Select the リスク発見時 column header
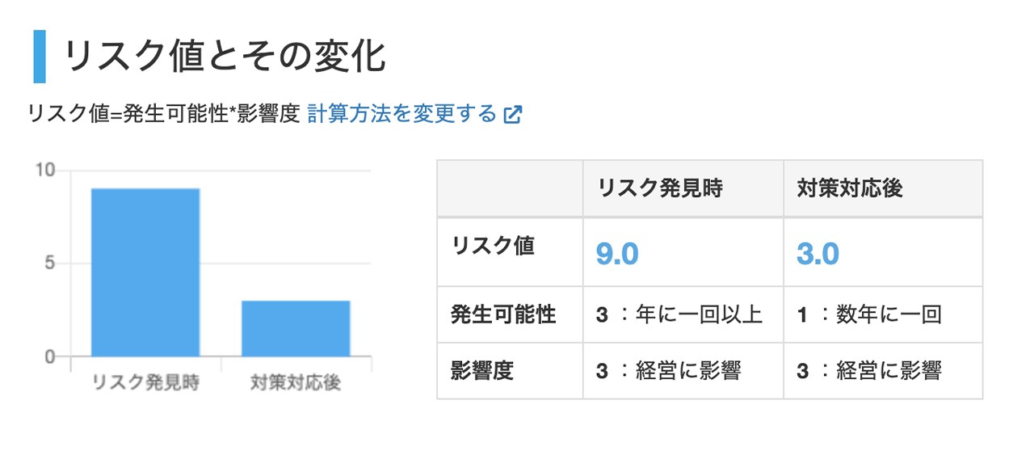 click(683, 188)
